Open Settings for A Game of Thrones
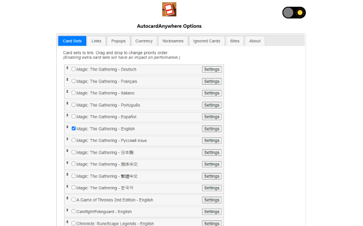Screen dimensions: 363x226 (212, 200)
